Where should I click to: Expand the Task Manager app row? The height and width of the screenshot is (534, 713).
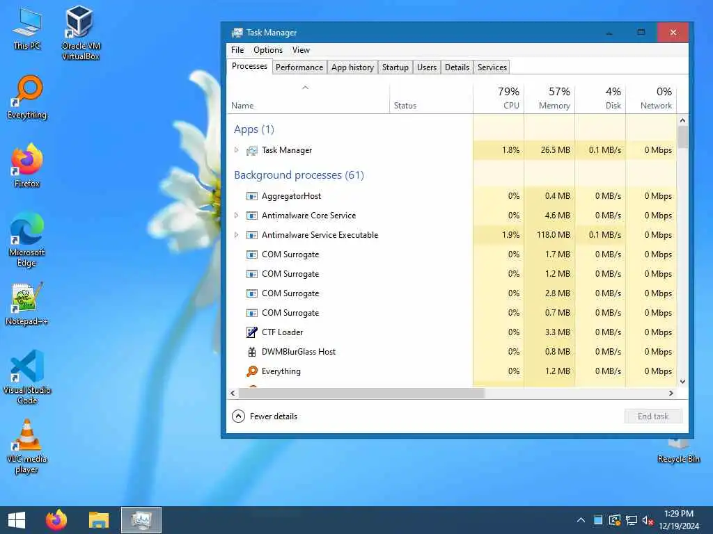click(x=236, y=150)
